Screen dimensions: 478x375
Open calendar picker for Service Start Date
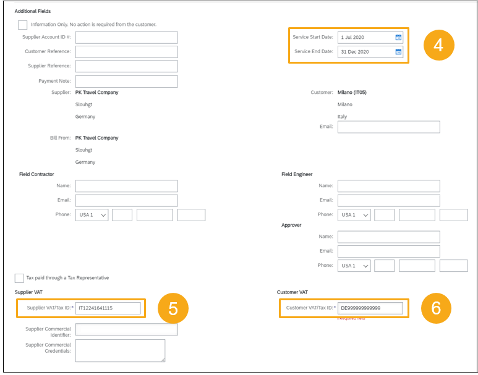[398, 38]
